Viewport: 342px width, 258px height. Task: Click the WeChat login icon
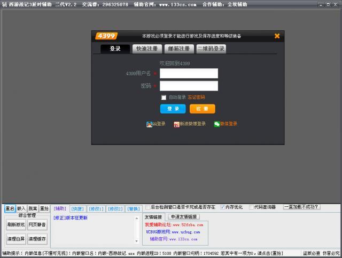coord(217,124)
